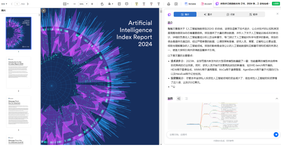Screen dimensions: 281x148
Task: Click the zoom in plus icon
Action: pos(92,4)
